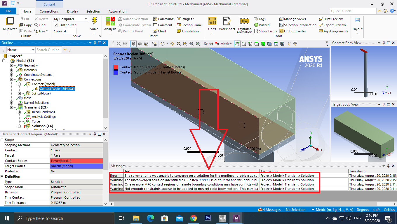Click the Quick Launch search field
The image size is (397, 224).
coord(353,11)
